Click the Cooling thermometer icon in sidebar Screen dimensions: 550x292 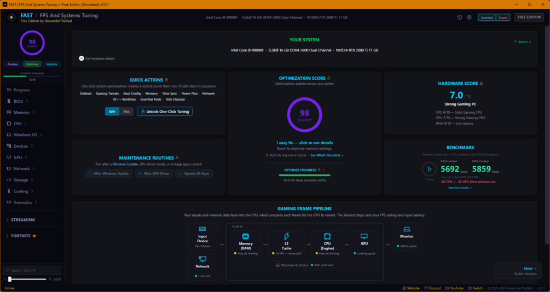coord(9,191)
